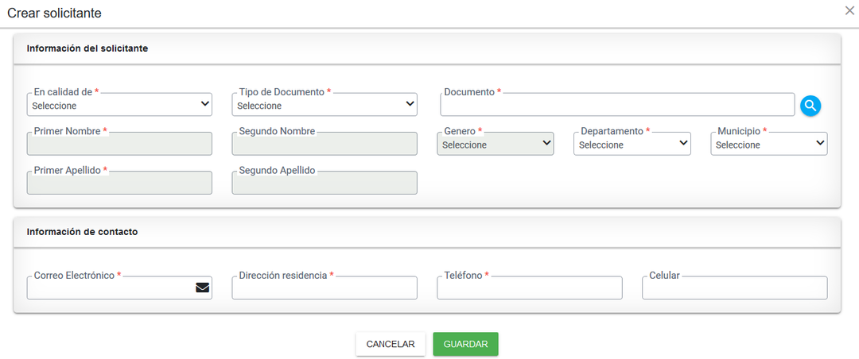Click the Información de contacto section header
859x359 pixels.
pyautogui.click(x=83, y=232)
